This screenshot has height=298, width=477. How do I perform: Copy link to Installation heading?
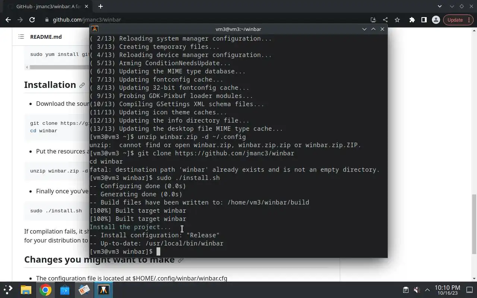(x=82, y=85)
